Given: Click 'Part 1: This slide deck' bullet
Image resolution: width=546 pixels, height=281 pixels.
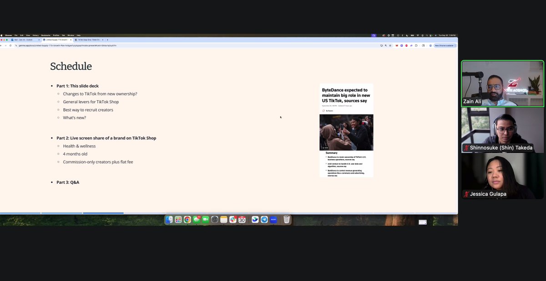Looking at the screenshot, I should click(77, 86).
